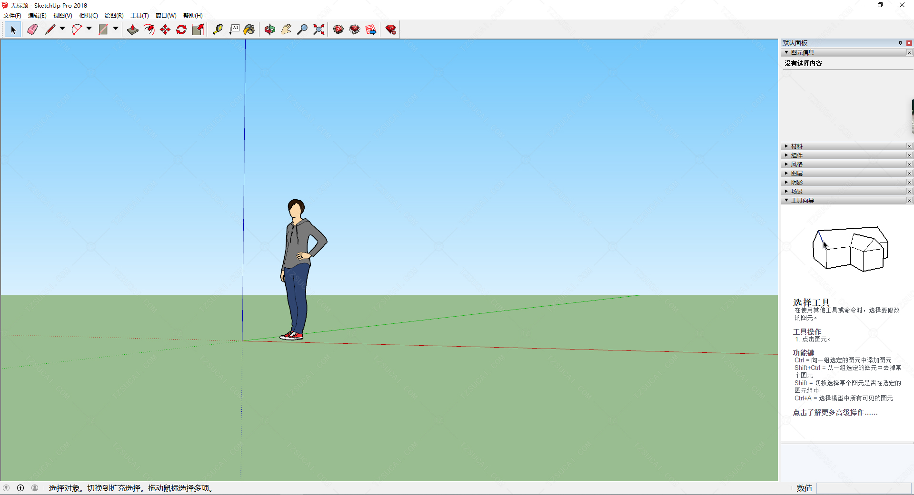
Task: Open the arc tool dropdown arrow
Action: [x=89, y=29]
